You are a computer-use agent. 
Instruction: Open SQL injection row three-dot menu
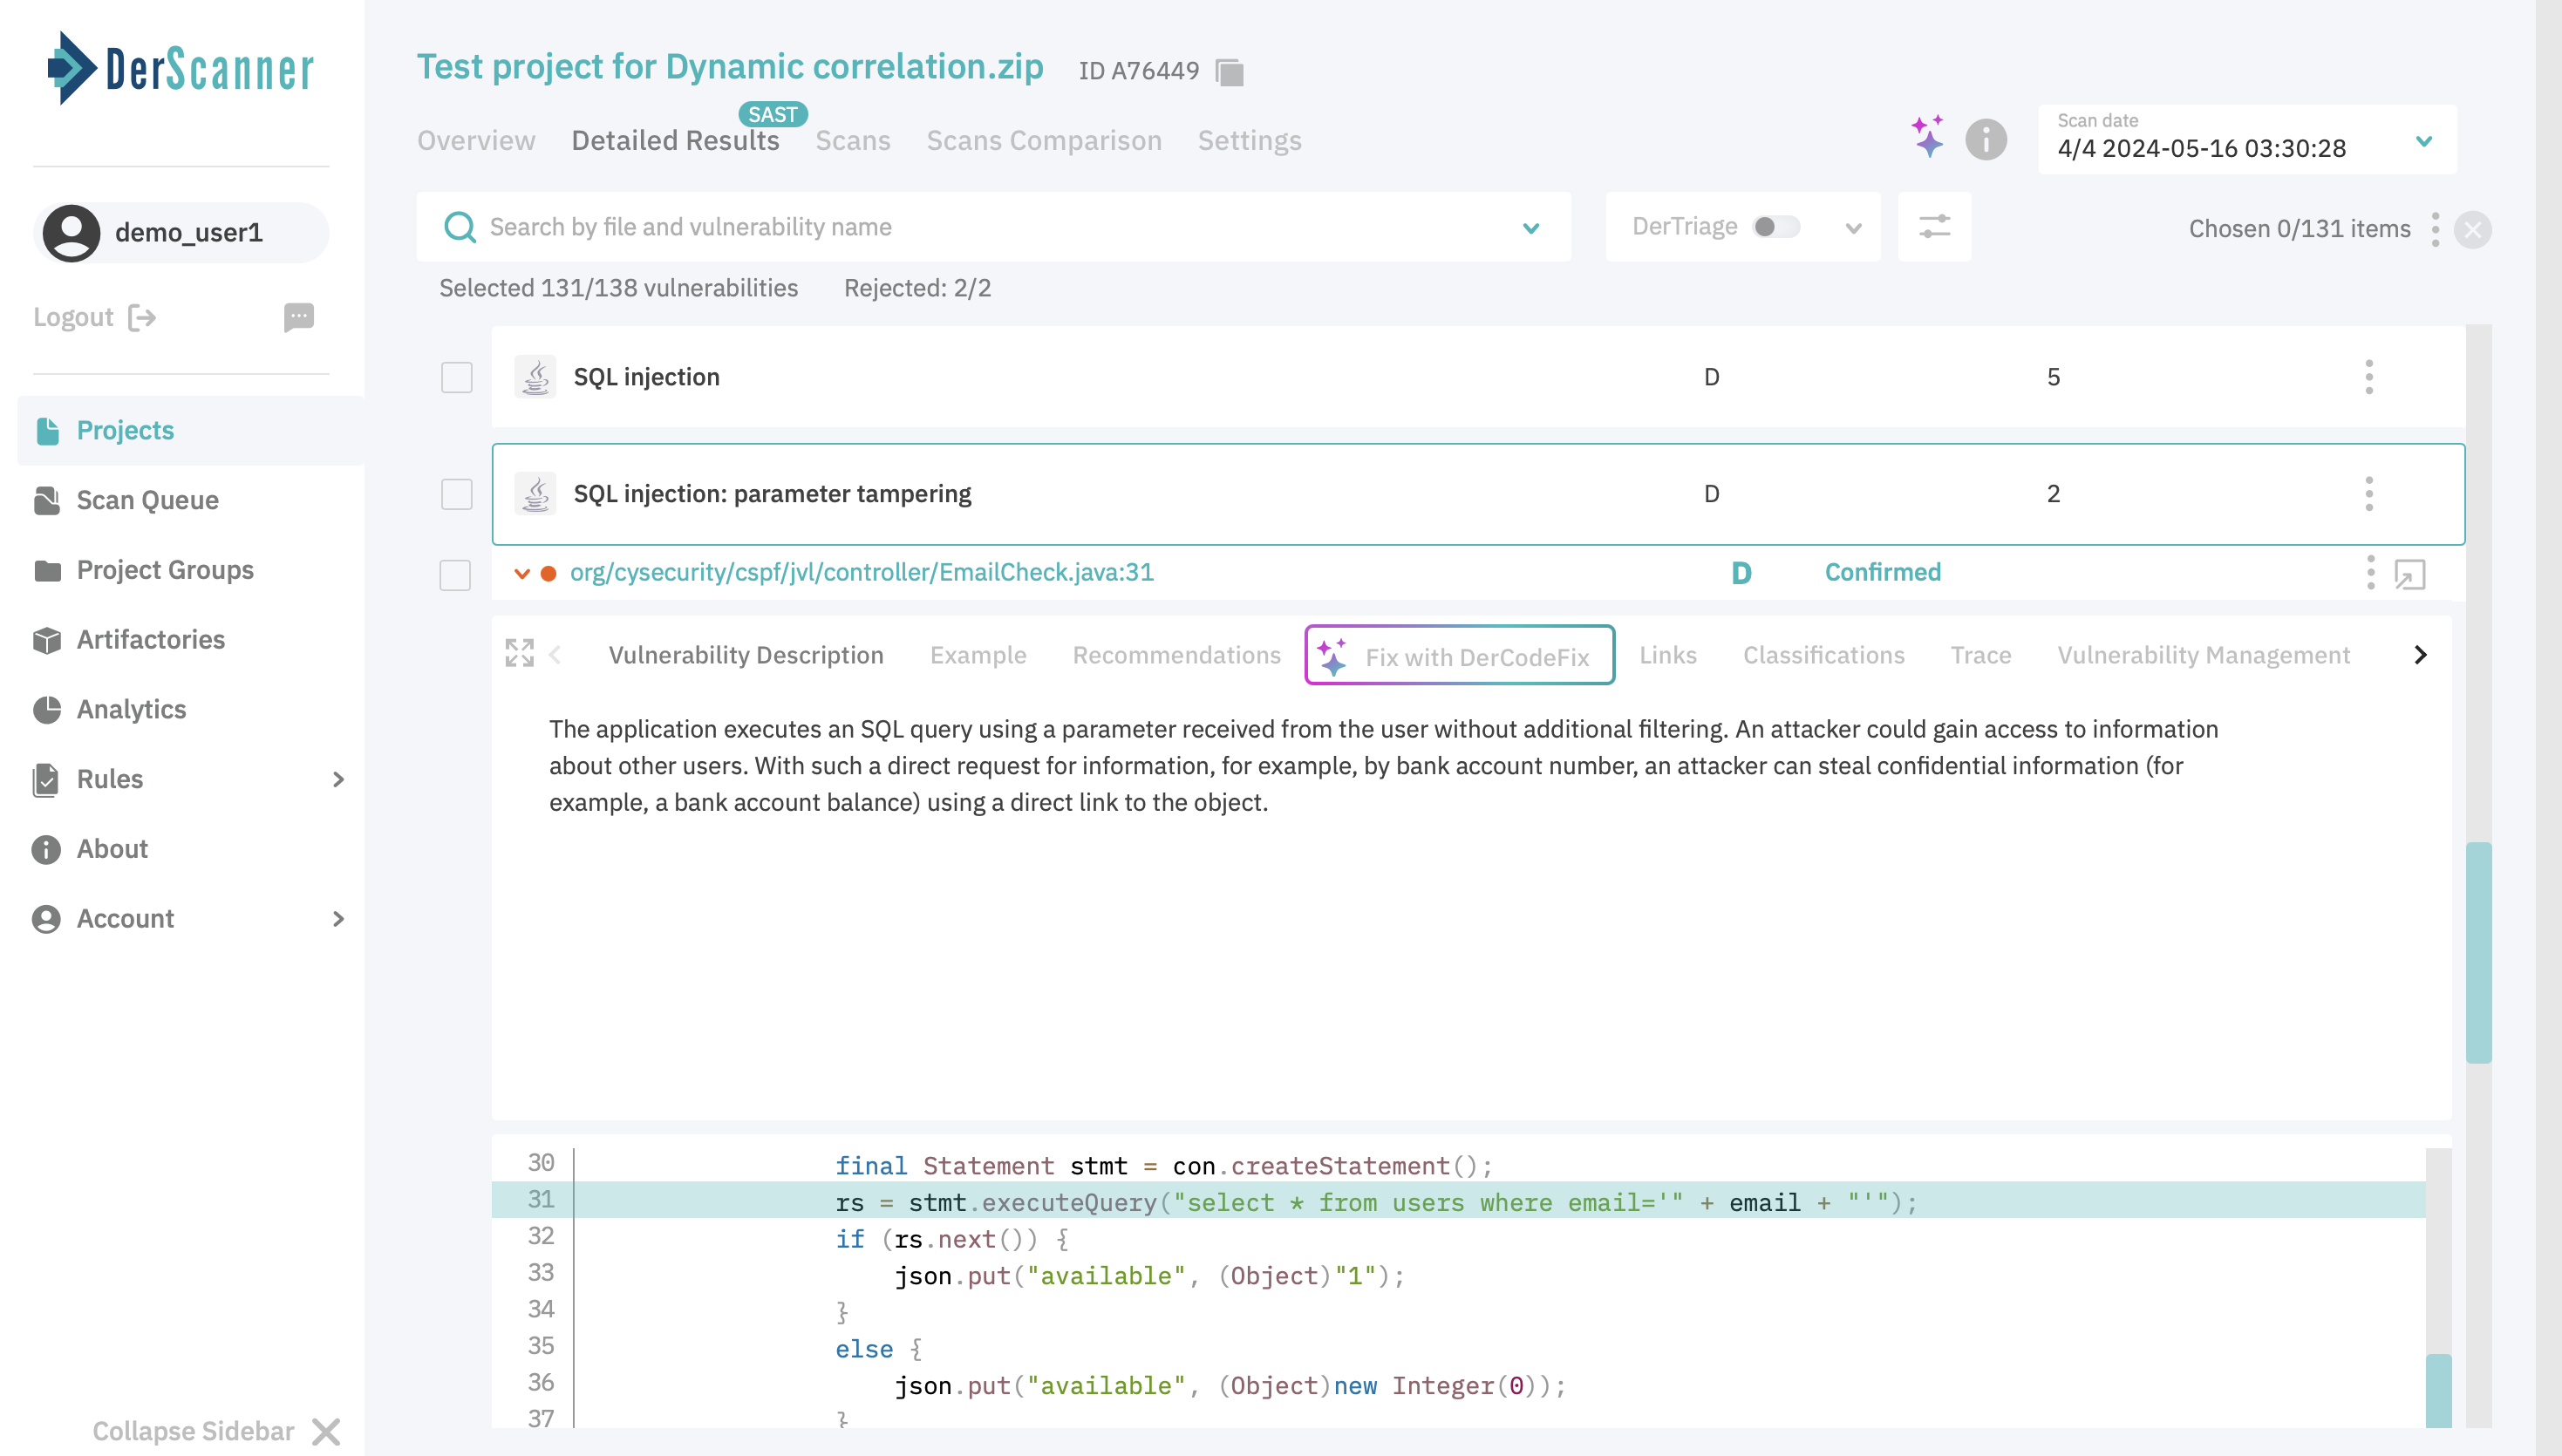coord(2368,377)
